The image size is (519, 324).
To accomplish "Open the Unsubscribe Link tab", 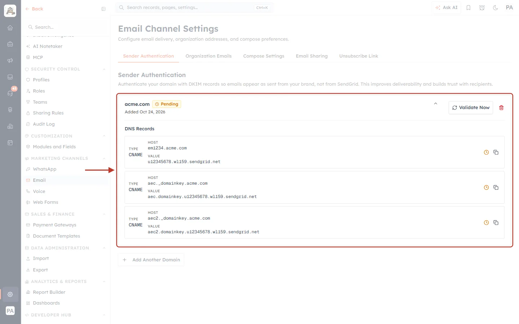I will (359, 56).
